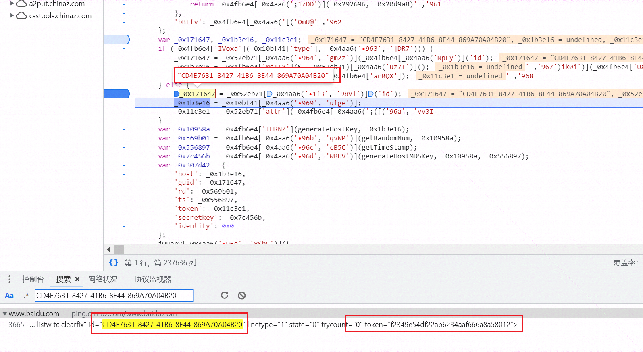Click the 'rd' property key

coord(182,191)
